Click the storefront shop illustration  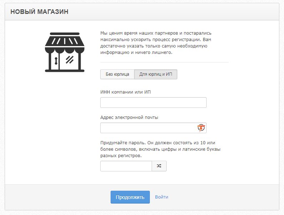[65, 52]
